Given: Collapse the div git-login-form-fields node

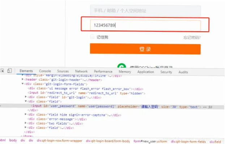Looking at the screenshot, I should pyautogui.click(x=22, y=84).
